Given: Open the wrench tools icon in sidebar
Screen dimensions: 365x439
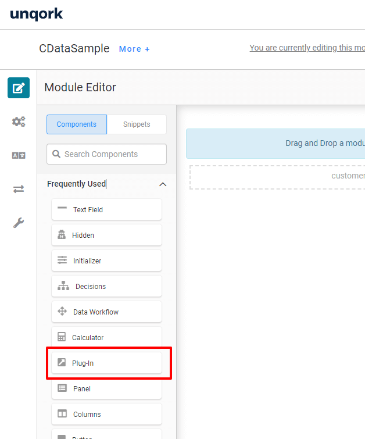Looking at the screenshot, I should pyautogui.click(x=19, y=223).
